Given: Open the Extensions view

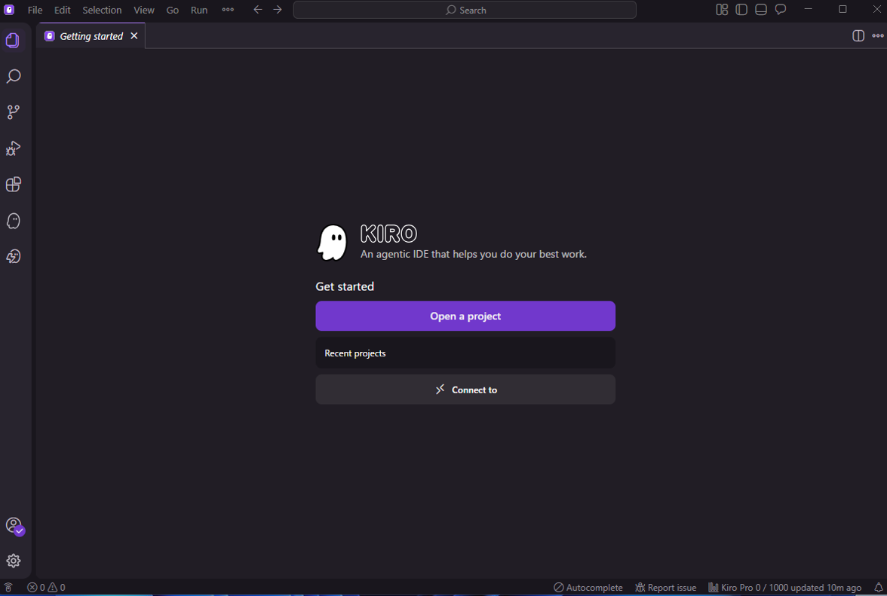Looking at the screenshot, I should (13, 185).
